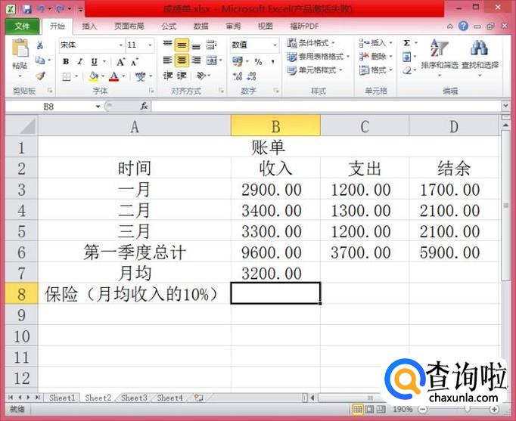The image size is (516, 421).
Task: Toggle Align Text Right
Action: (196, 60)
